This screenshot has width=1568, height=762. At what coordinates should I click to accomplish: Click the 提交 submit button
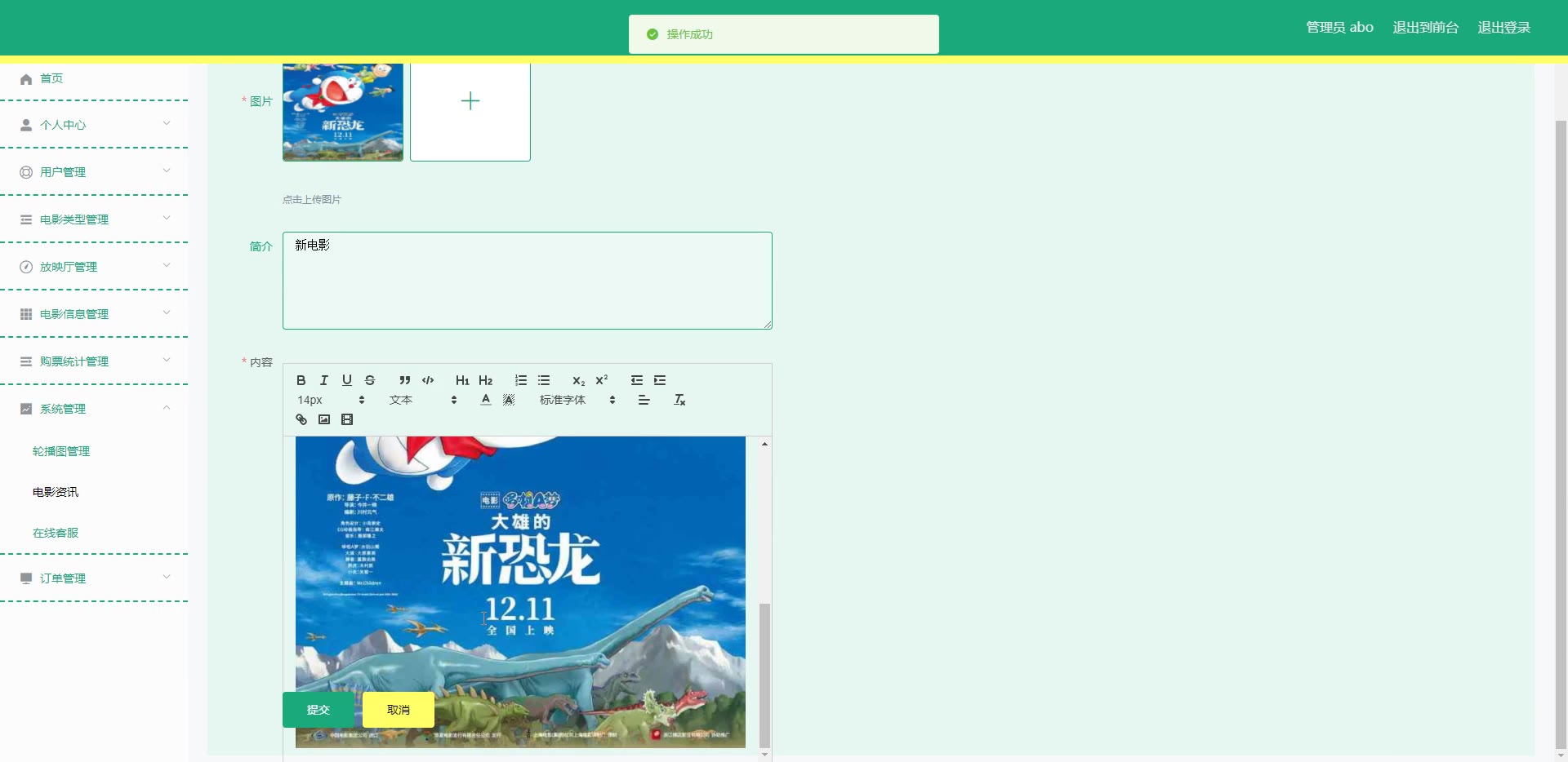(318, 710)
